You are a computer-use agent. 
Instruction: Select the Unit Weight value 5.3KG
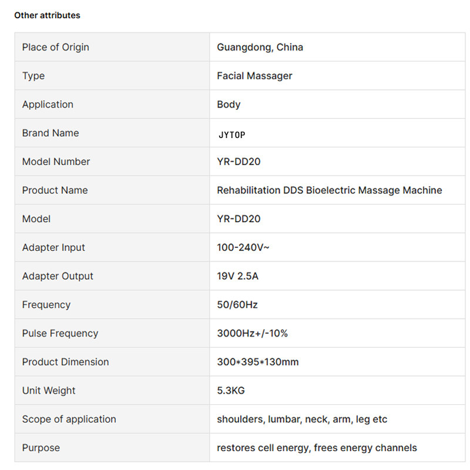[x=231, y=391]
